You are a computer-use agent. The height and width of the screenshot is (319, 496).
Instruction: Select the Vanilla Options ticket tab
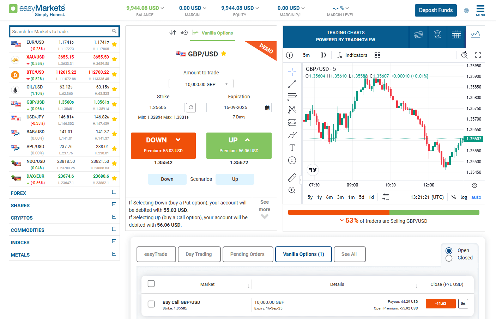[213, 33]
